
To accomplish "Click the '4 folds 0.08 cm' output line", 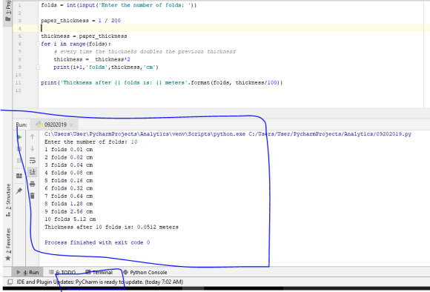I will coord(68,173).
